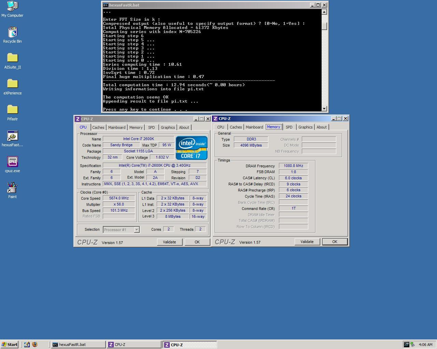Launch the hexusFast shortcut icon
The height and width of the screenshot is (349, 437).
coord(12,136)
